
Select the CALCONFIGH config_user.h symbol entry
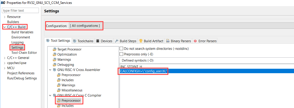click(207, 71)
